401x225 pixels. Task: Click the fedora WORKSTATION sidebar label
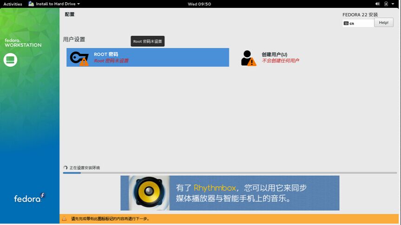pos(23,43)
